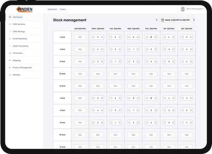Click the first 12 Yard row label
This screenshot has width=212, height=154.
point(62,86)
